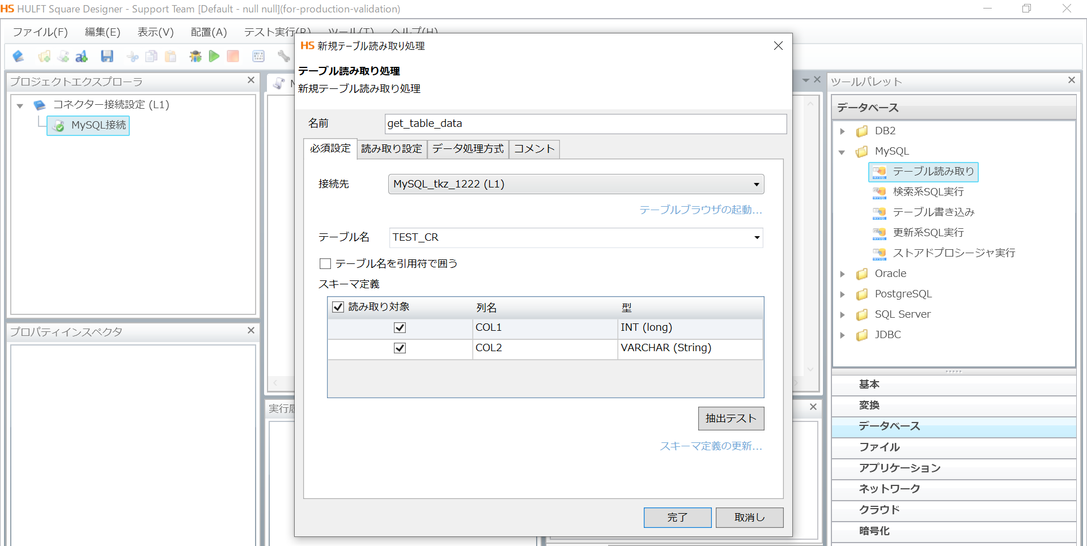
Task: Click the blue book icon in toolbar
Action: (x=19, y=56)
